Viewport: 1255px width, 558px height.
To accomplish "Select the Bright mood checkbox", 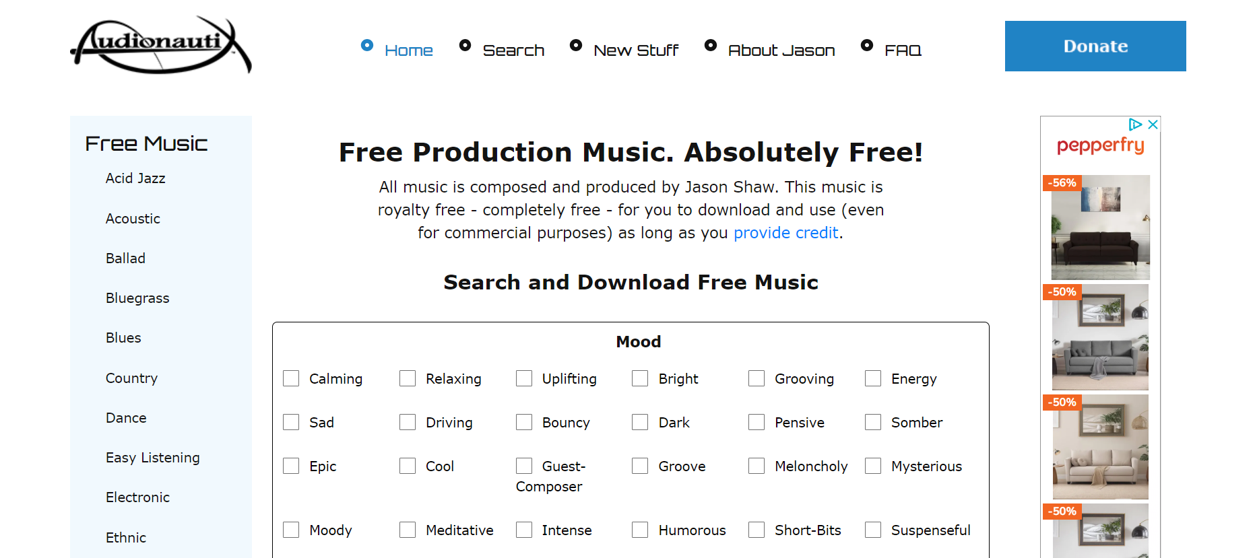I will pyautogui.click(x=640, y=378).
